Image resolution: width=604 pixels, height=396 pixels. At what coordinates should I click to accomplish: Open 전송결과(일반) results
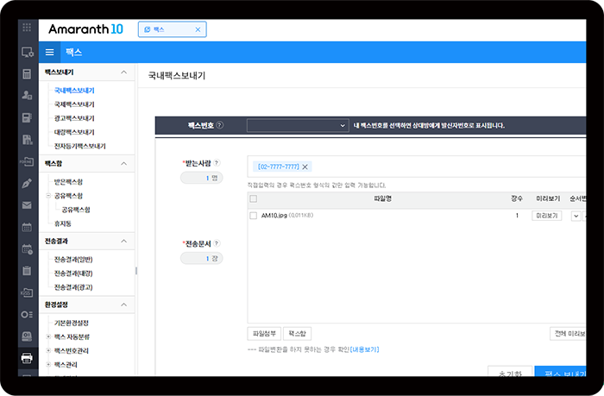73,259
